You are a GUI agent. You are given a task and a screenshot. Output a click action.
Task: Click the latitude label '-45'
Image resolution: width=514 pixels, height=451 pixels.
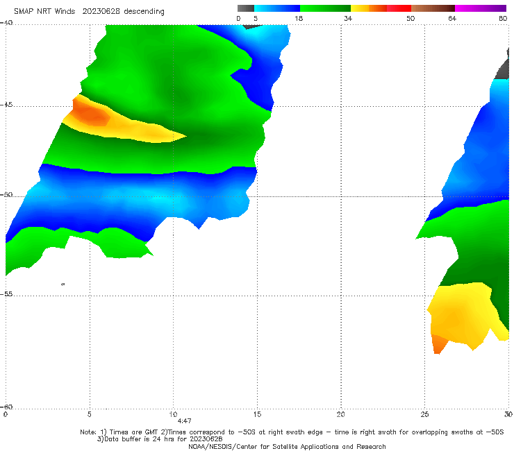(x=6, y=105)
